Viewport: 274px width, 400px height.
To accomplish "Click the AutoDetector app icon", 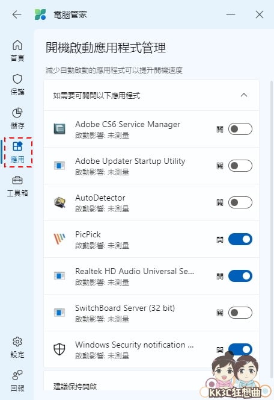I will click(x=59, y=202).
